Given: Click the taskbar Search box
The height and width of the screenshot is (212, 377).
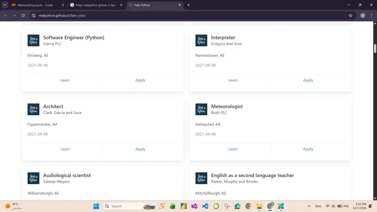Looking at the screenshot, I should pos(129,206).
